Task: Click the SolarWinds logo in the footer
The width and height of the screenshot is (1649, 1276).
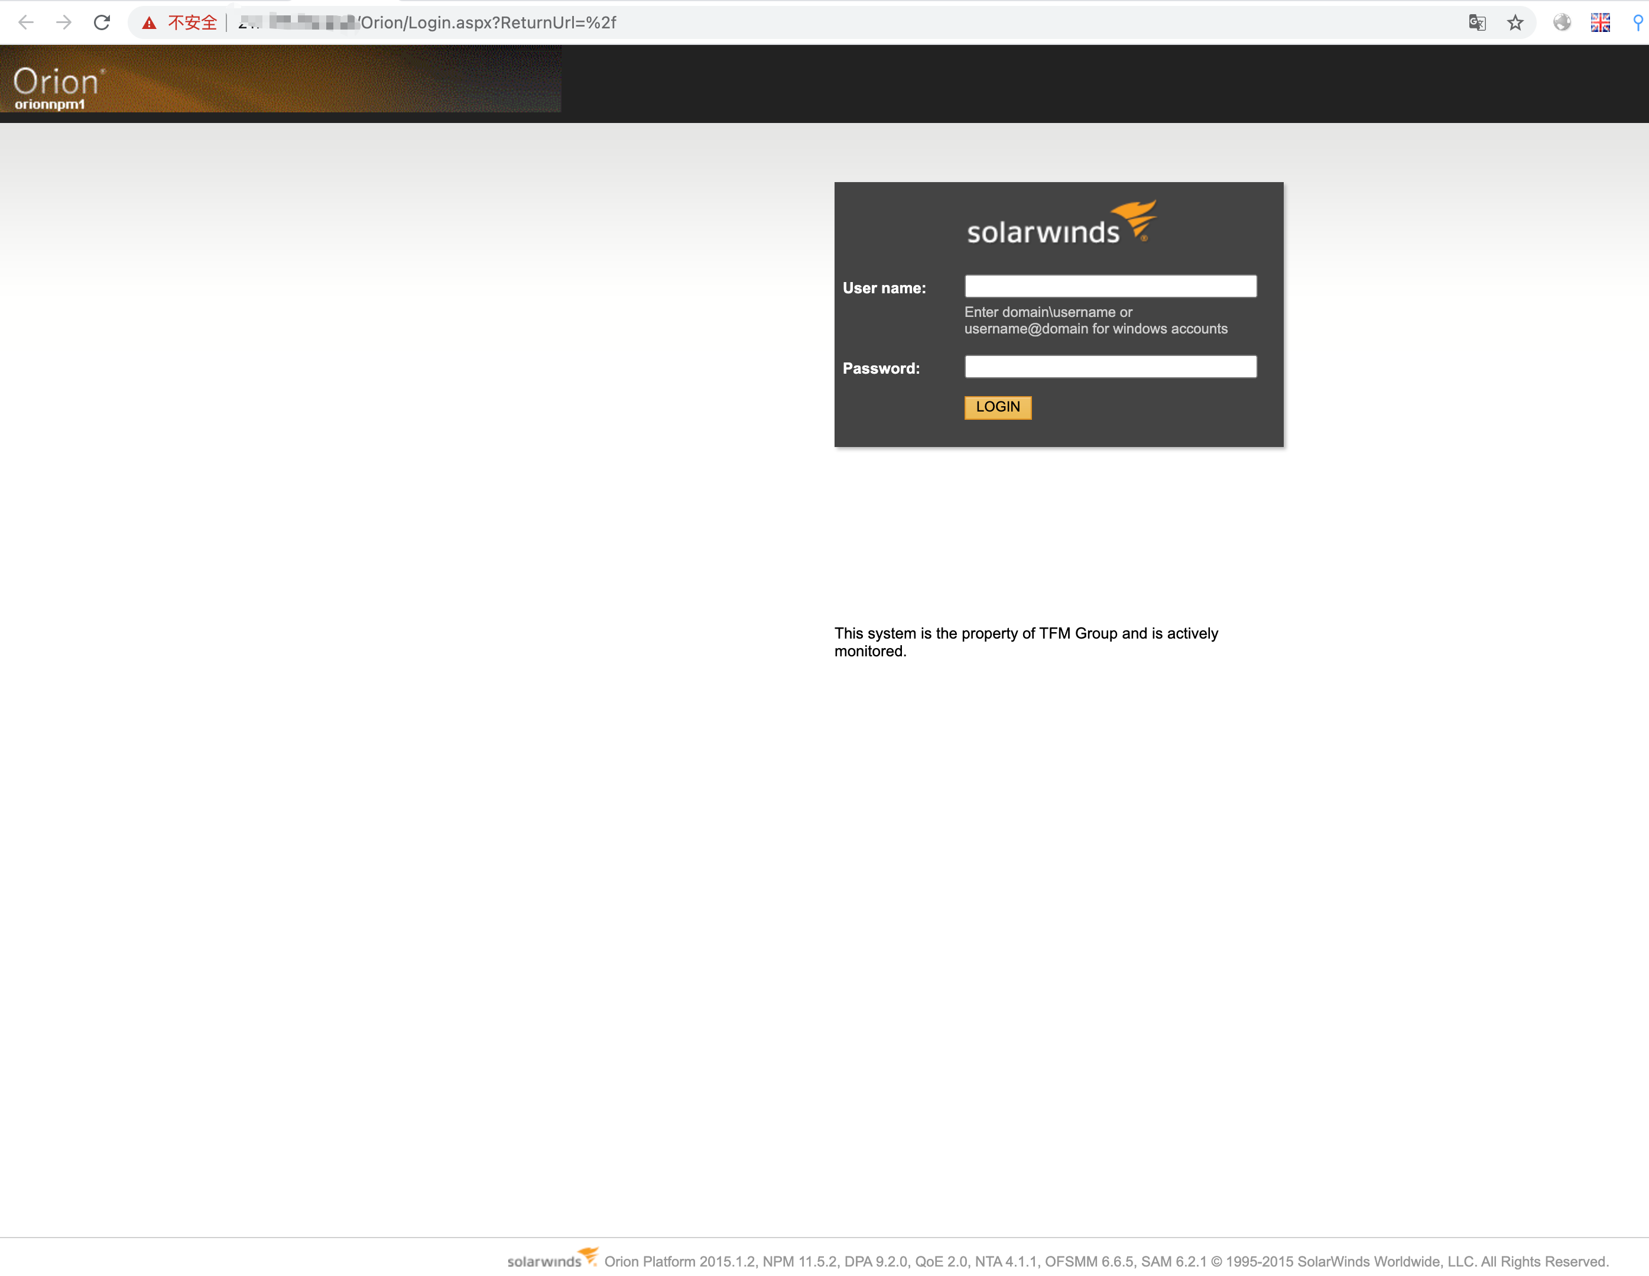Action: tap(552, 1259)
